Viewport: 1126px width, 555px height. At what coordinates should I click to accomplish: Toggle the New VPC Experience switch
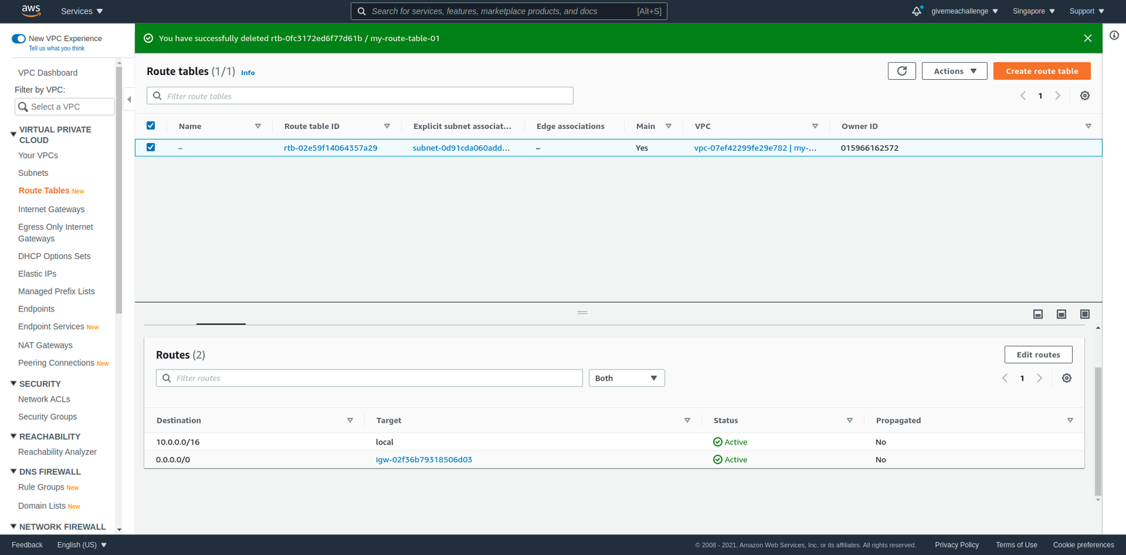tap(18, 39)
